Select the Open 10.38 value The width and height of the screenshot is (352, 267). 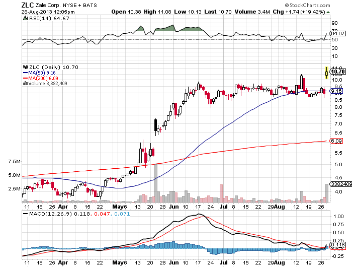click(x=126, y=12)
